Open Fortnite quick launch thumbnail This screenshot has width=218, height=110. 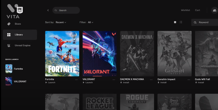pyautogui.click(x=9, y=69)
